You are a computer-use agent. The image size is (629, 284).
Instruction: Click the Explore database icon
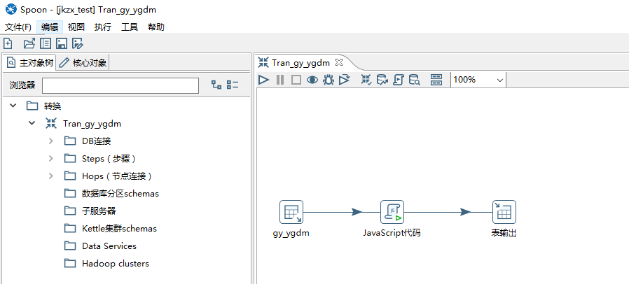point(414,80)
